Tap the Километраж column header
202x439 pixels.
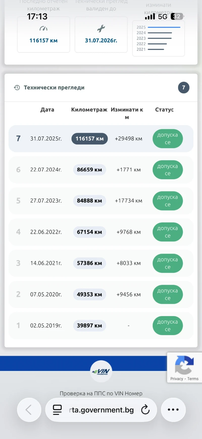pos(89,110)
